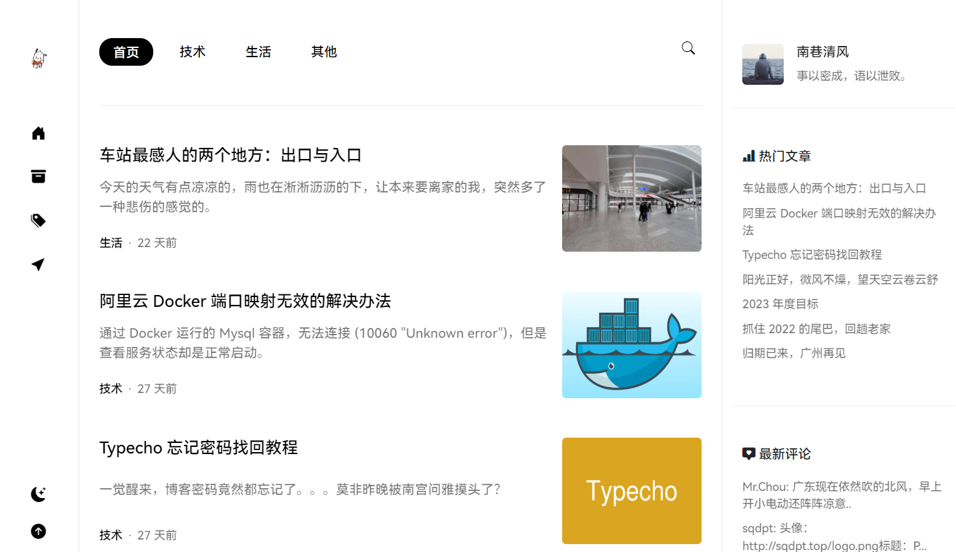The width and height of the screenshot is (956, 552).
Task: Click 生活 category under the station article
Action: pyautogui.click(x=111, y=242)
